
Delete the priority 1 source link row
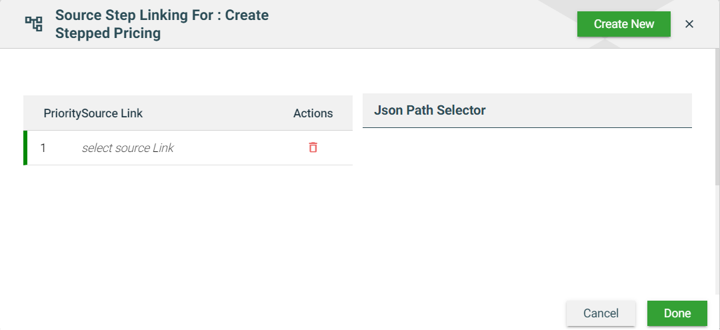pos(313,147)
